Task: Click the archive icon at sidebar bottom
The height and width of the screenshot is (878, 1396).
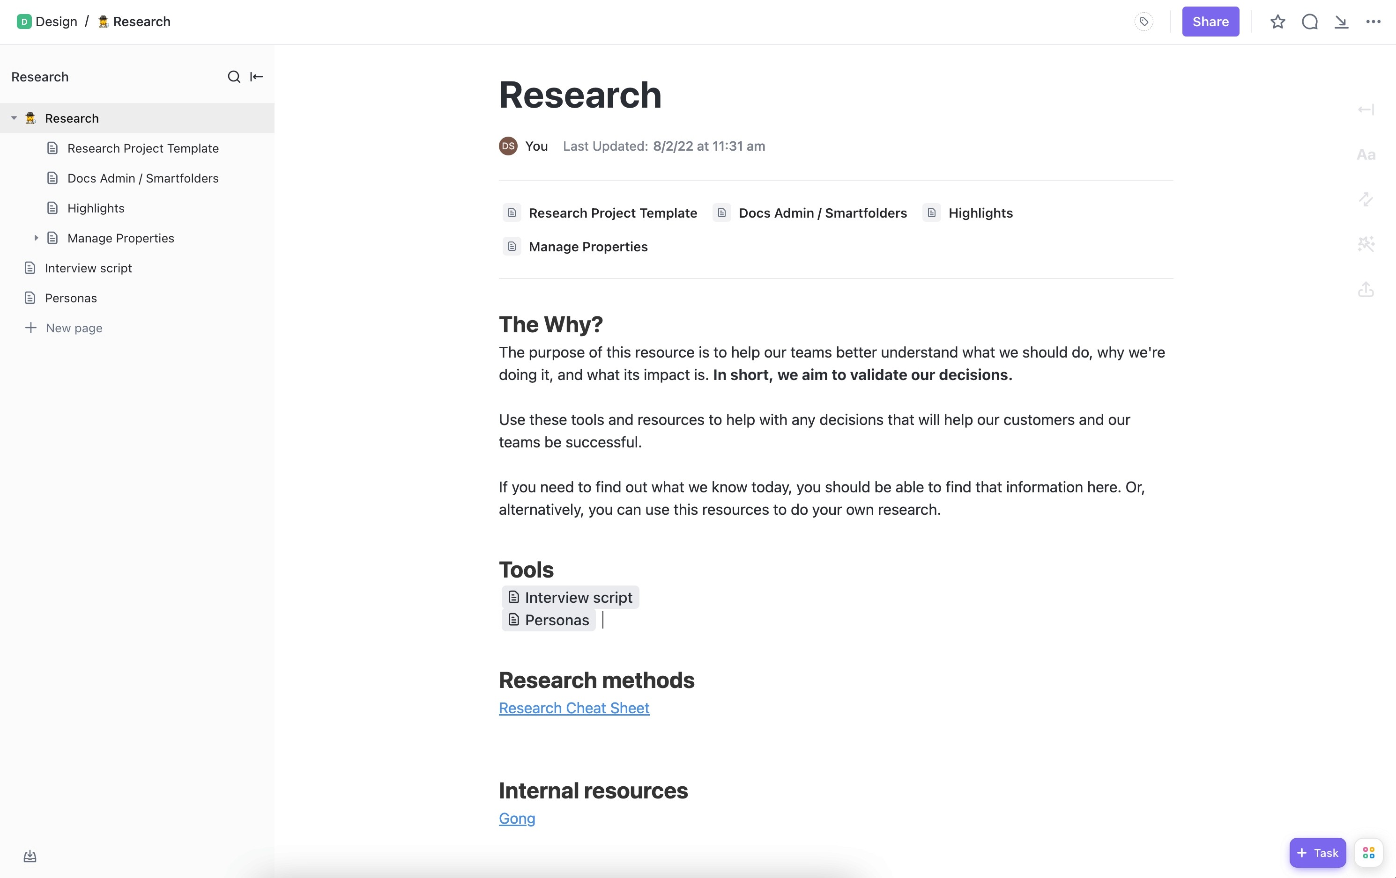Action: coord(30,856)
